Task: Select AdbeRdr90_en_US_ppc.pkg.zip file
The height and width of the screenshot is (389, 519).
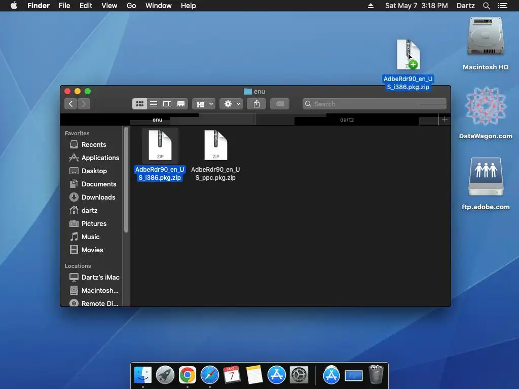Action: coord(215,155)
